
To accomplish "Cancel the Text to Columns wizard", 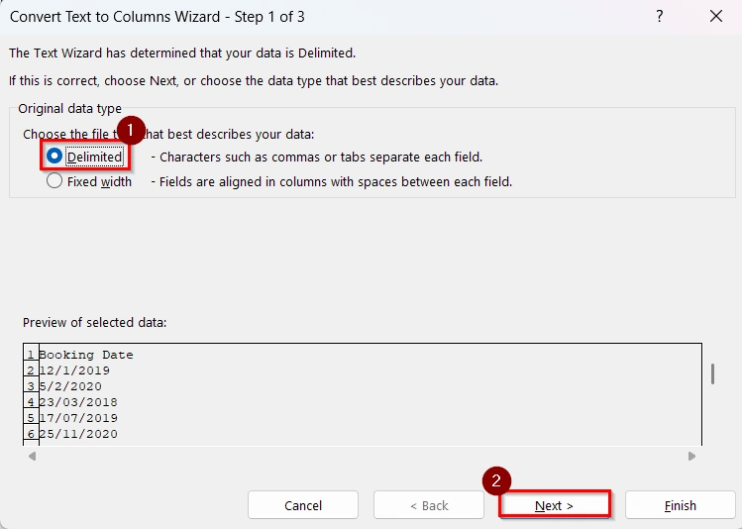I will [x=303, y=505].
